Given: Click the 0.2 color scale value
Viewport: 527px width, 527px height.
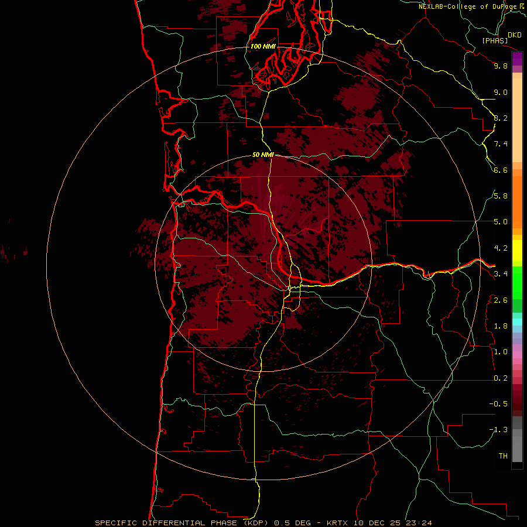Looking at the screenshot, I should (x=501, y=378).
